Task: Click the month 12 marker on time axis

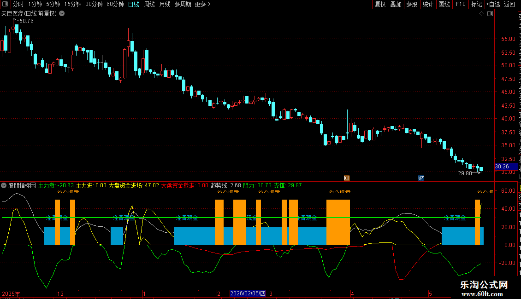Action: click(60, 293)
